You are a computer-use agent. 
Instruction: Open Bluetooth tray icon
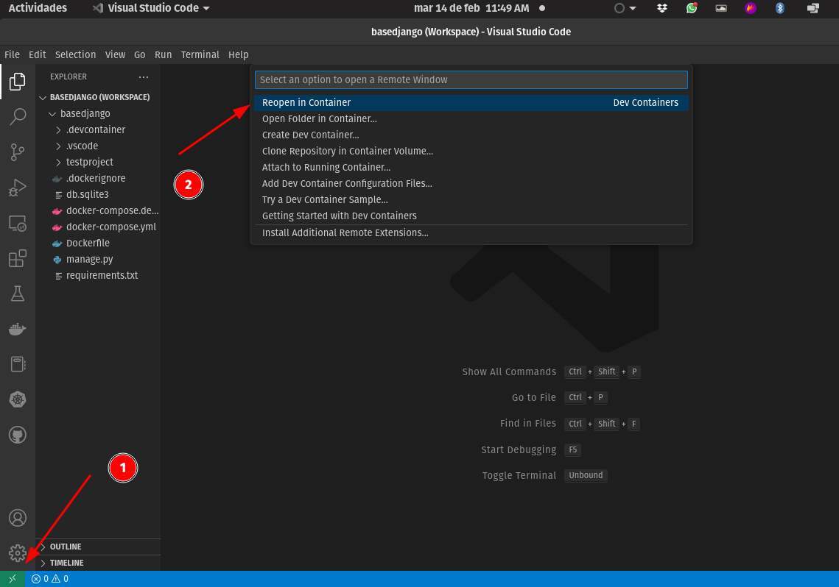(x=779, y=8)
